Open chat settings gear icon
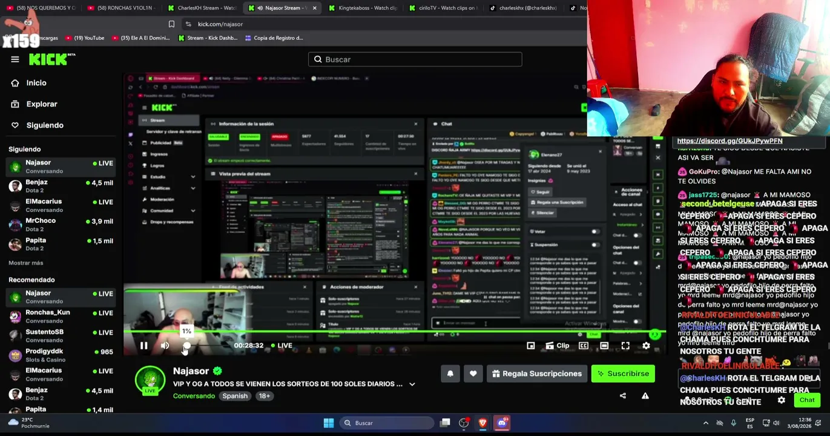This screenshot has width=830, height=436. [x=782, y=400]
